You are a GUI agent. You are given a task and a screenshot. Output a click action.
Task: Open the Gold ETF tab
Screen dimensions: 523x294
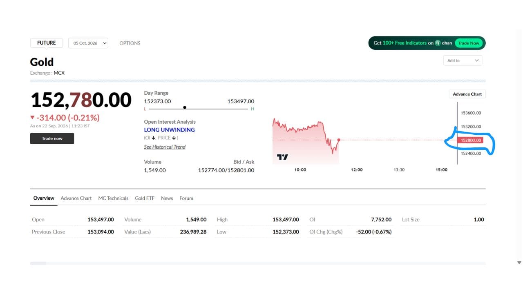point(145,198)
